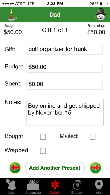The height and width of the screenshot is (195, 110).
Task: Check the Mailed checkbox
Action: 93,137
